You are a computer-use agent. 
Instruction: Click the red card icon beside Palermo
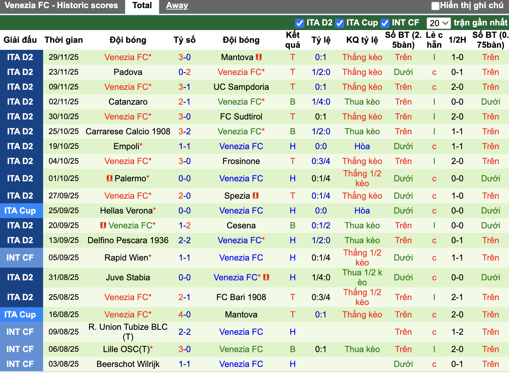[110, 178]
